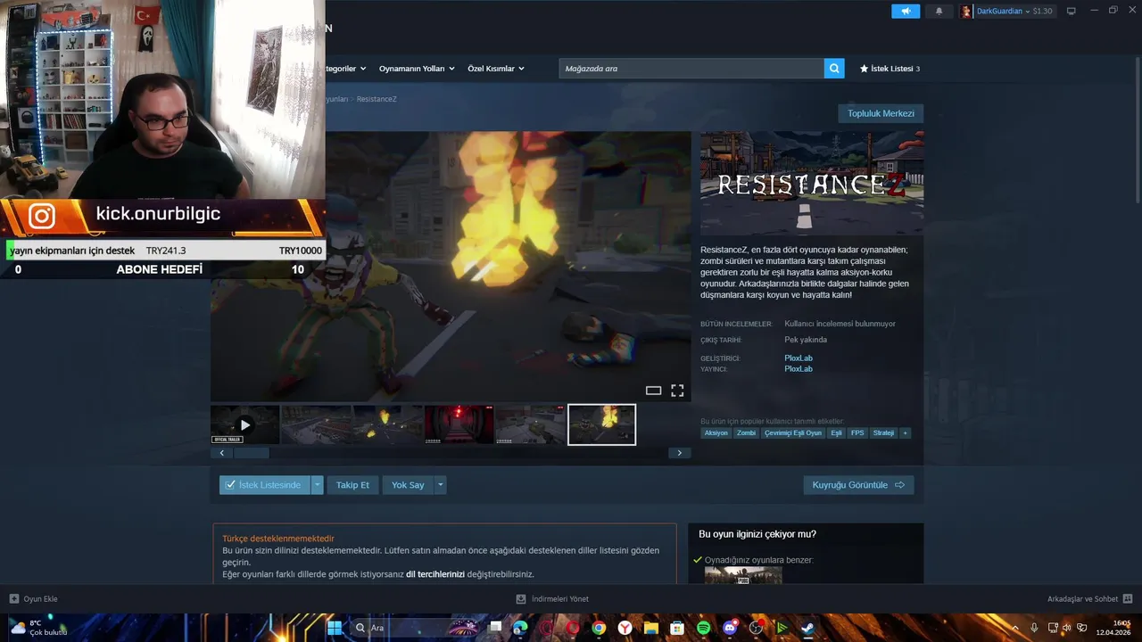Open Yandex browser from the taskbar
This screenshot has height=642, width=1142.
click(x=625, y=628)
